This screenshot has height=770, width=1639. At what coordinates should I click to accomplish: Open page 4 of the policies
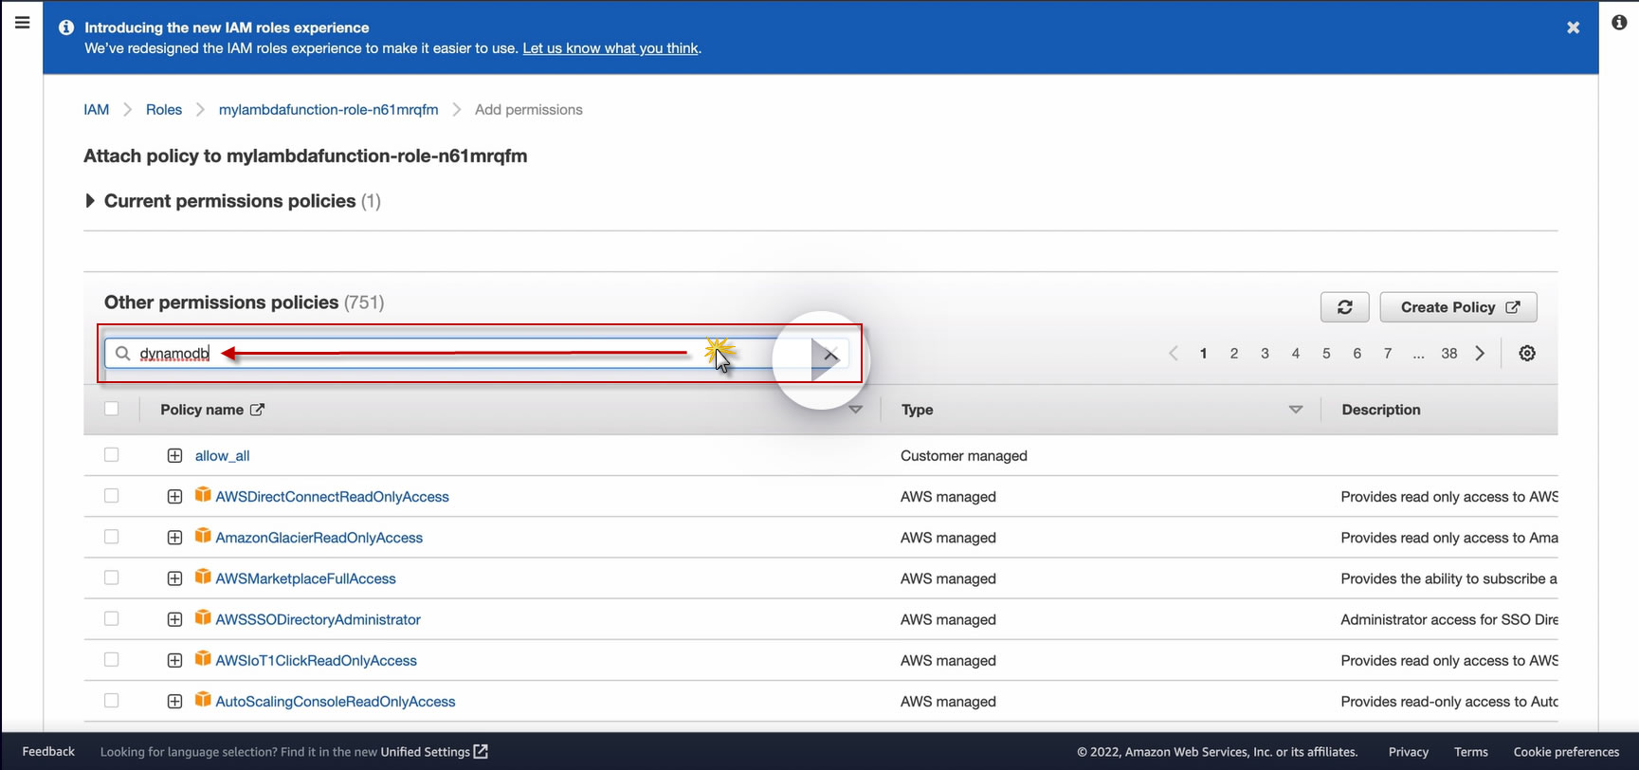(1296, 354)
